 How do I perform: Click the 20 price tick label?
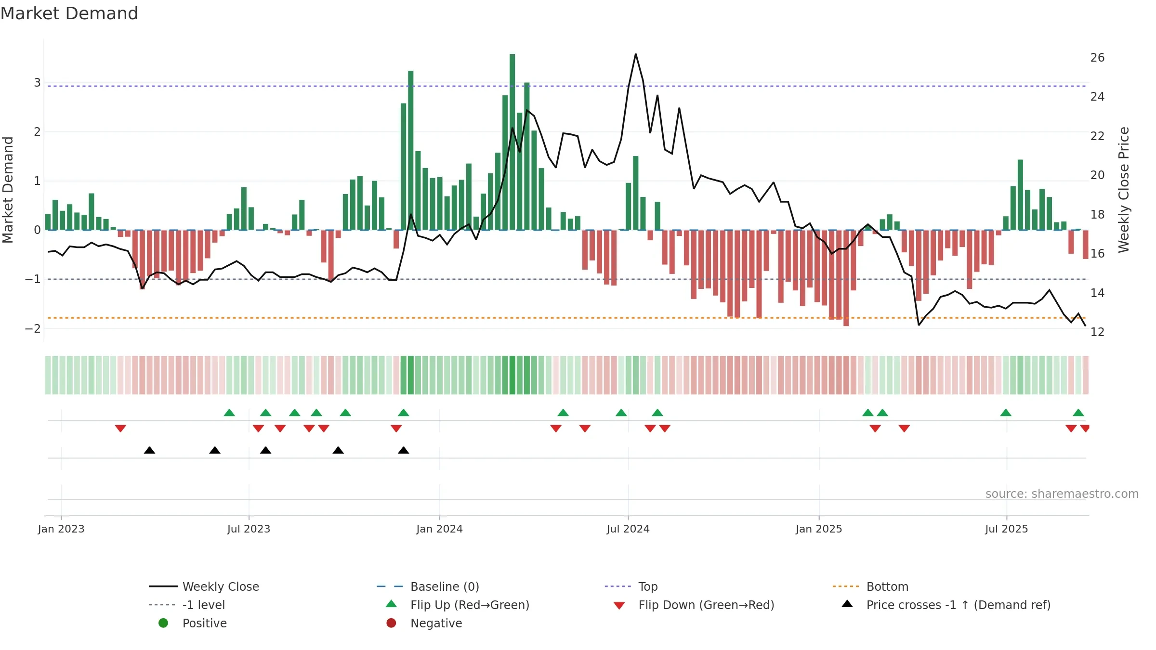coord(1097,175)
